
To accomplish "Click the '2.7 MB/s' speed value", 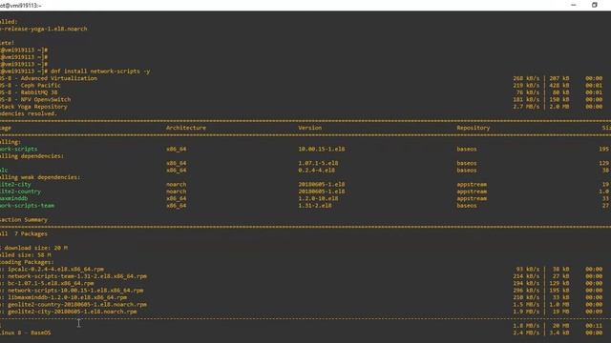I will click(526, 106).
